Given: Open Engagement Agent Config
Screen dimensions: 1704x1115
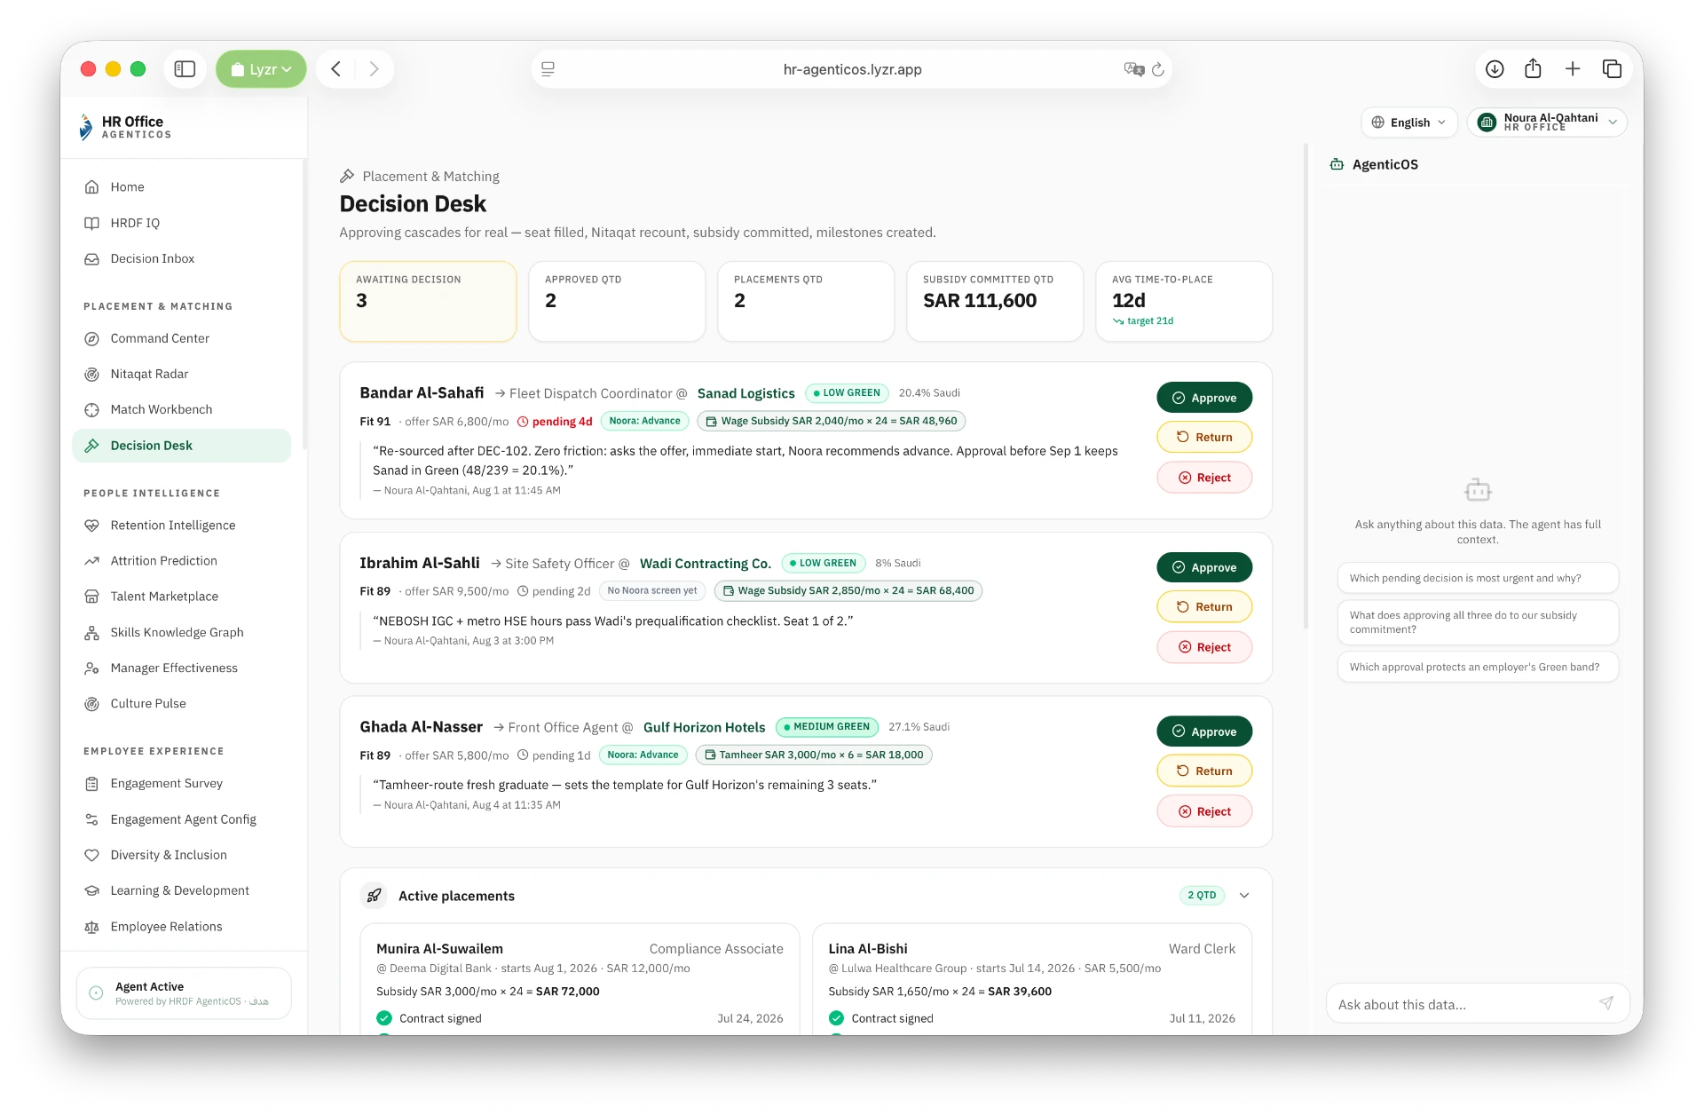Looking at the screenshot, I should (x=181, y=819).
